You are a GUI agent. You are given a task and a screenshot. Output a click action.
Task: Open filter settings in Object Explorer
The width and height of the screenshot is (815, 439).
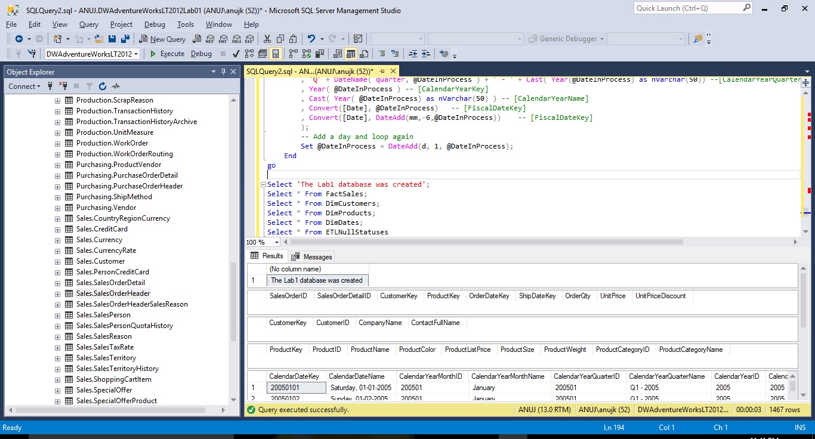[89, 86]
